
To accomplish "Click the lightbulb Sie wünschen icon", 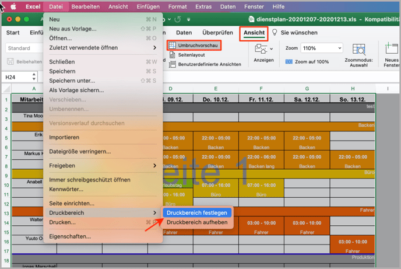I will 275,33.
